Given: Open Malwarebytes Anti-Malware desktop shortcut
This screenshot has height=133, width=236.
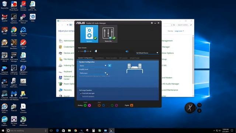Looking at the screenshot, I should click(14, 95).
